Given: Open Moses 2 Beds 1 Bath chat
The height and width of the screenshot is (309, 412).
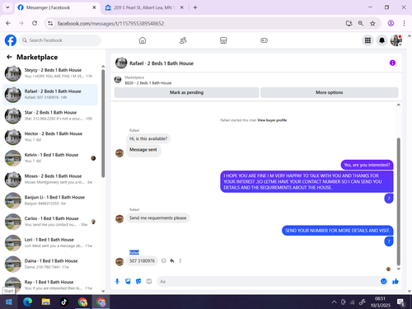Looking at the screenshot, I should click(50, 179).
